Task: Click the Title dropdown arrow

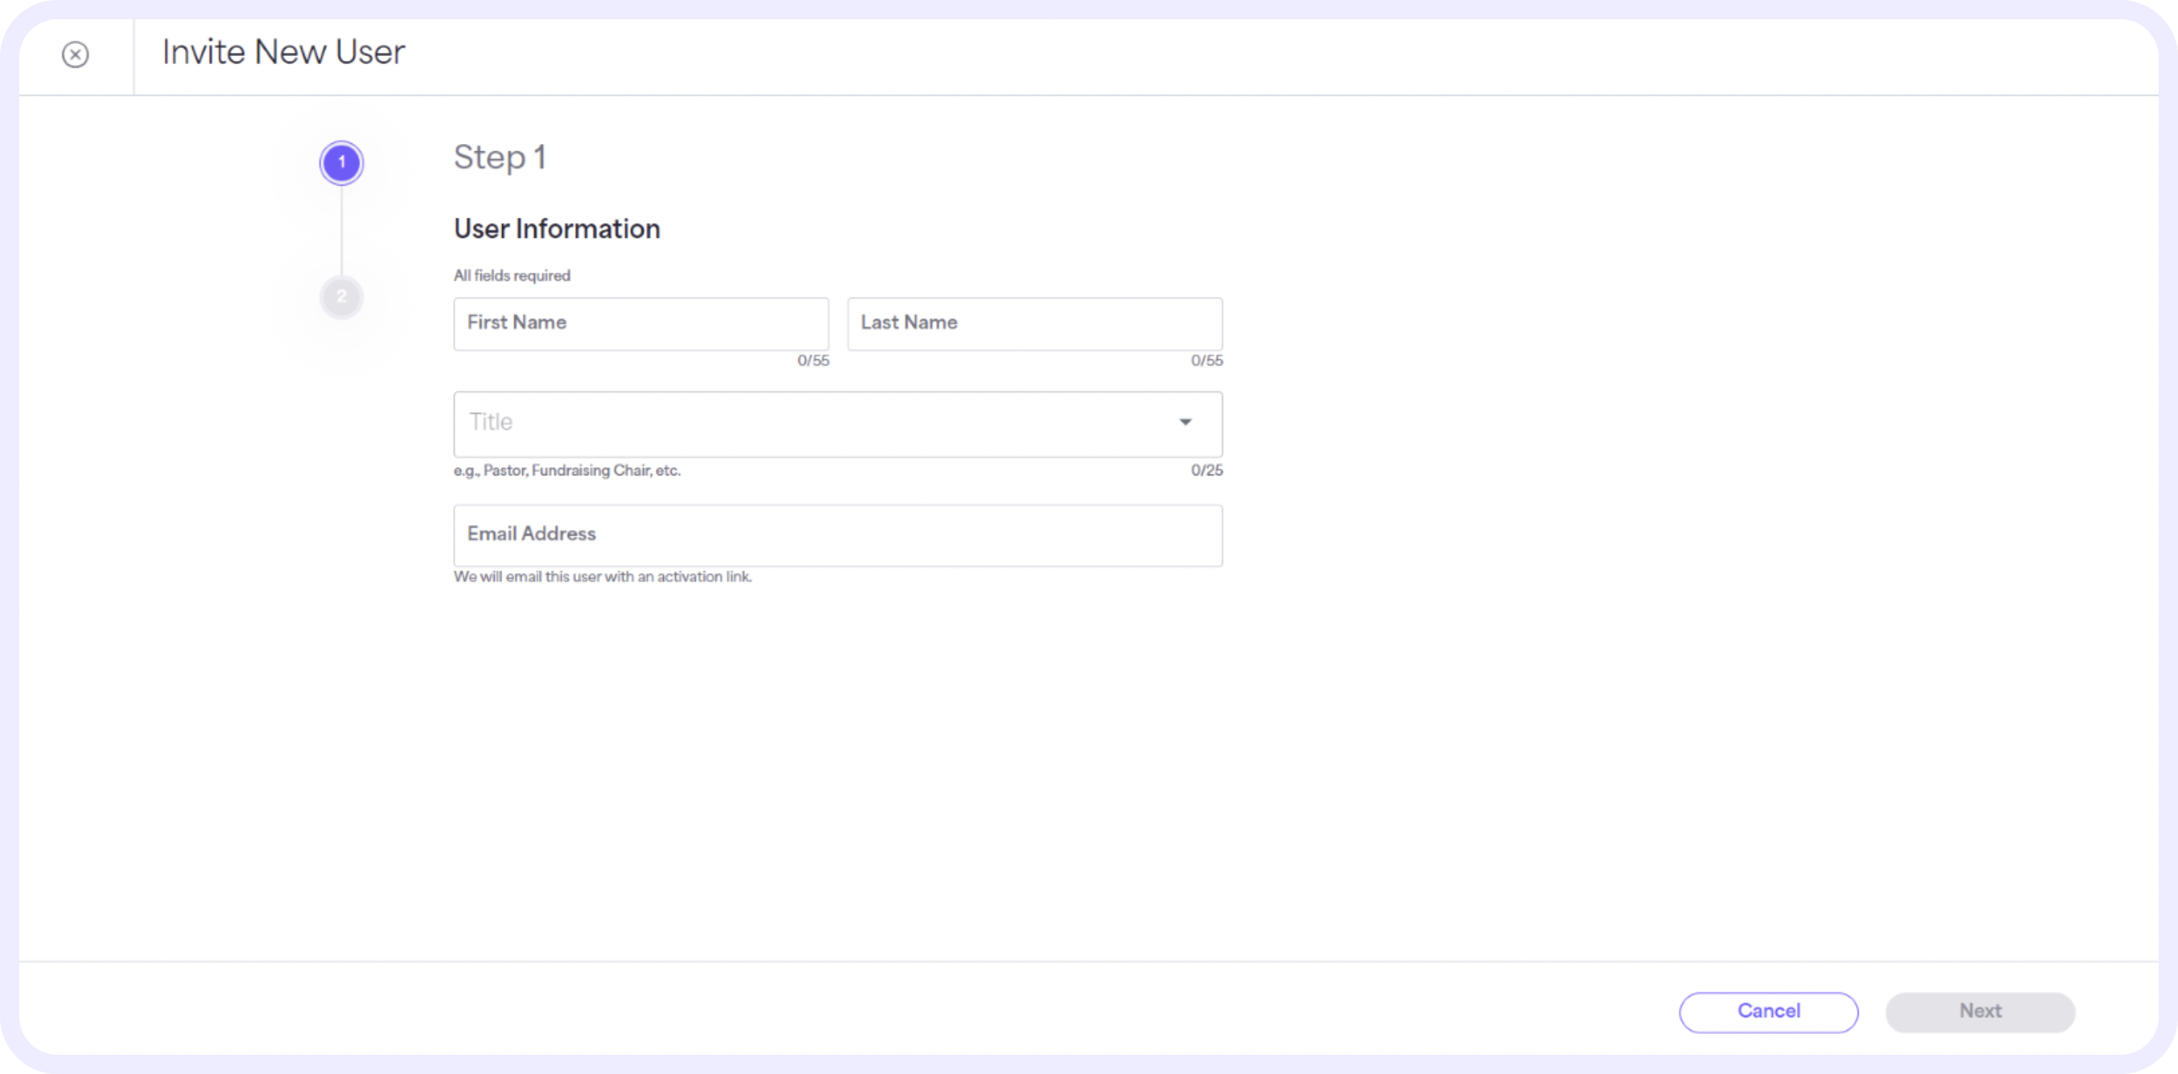Action: coord(1185,422)
